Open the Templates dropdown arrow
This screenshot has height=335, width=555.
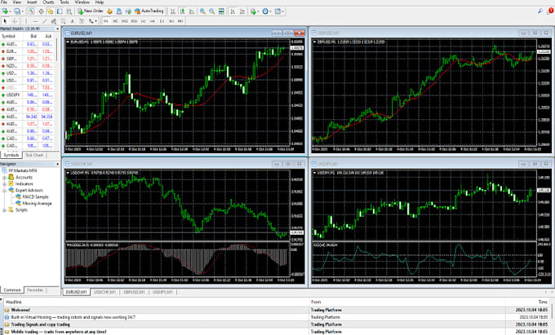click(283, 11)
